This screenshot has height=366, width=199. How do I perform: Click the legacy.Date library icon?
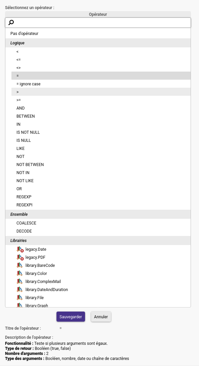tap(20, 249)
